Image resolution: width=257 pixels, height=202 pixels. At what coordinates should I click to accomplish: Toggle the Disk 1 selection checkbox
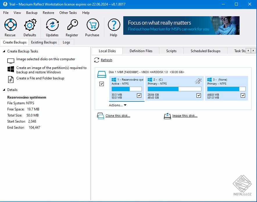coord(102,84)
